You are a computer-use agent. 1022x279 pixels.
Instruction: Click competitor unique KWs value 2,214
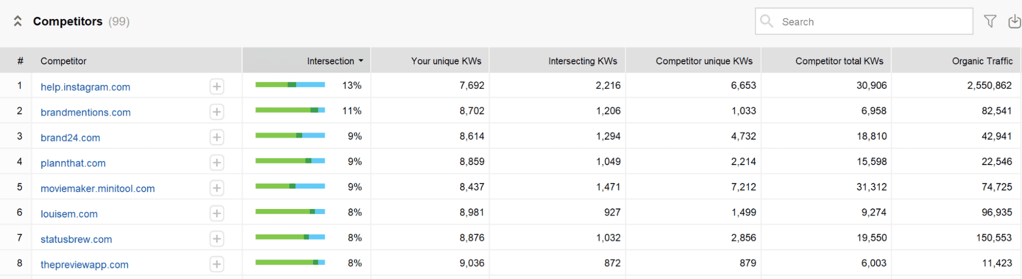[x=743, y=161]
